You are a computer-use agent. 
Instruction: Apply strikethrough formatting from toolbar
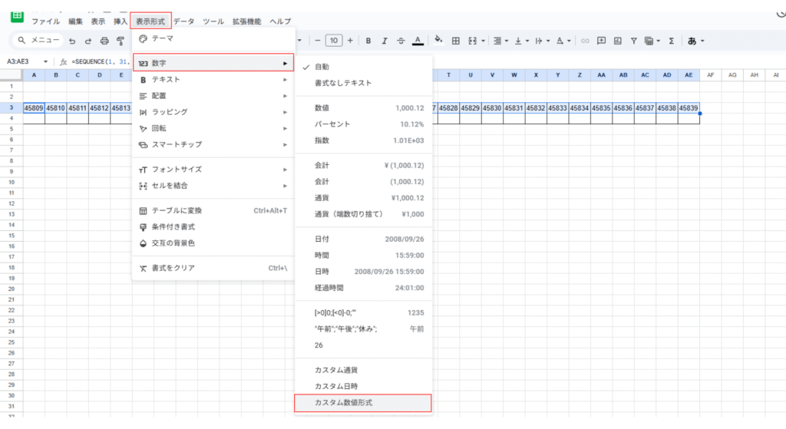(401, 41)
